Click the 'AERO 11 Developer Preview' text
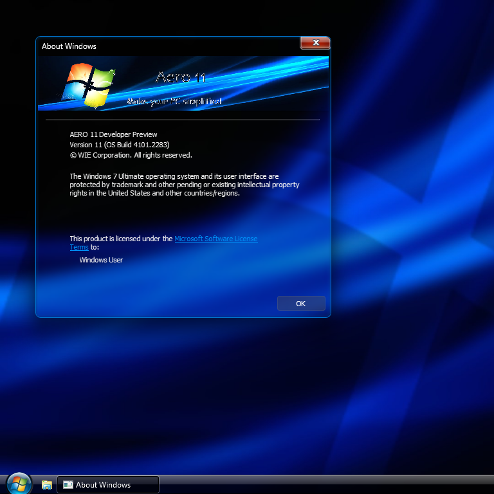This screenshot has width=494, height=494. (x=113, y=134)
